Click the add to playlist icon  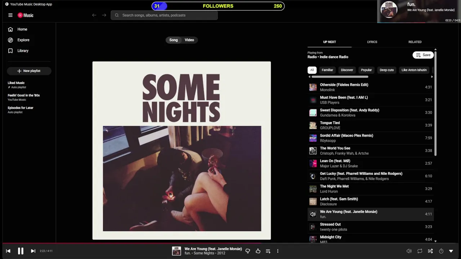pyautogui.click(x=268, y=251)
